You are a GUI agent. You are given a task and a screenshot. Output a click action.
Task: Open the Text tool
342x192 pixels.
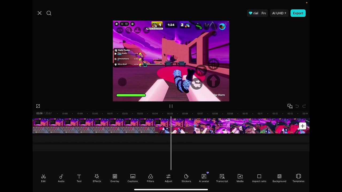point(79,178)
